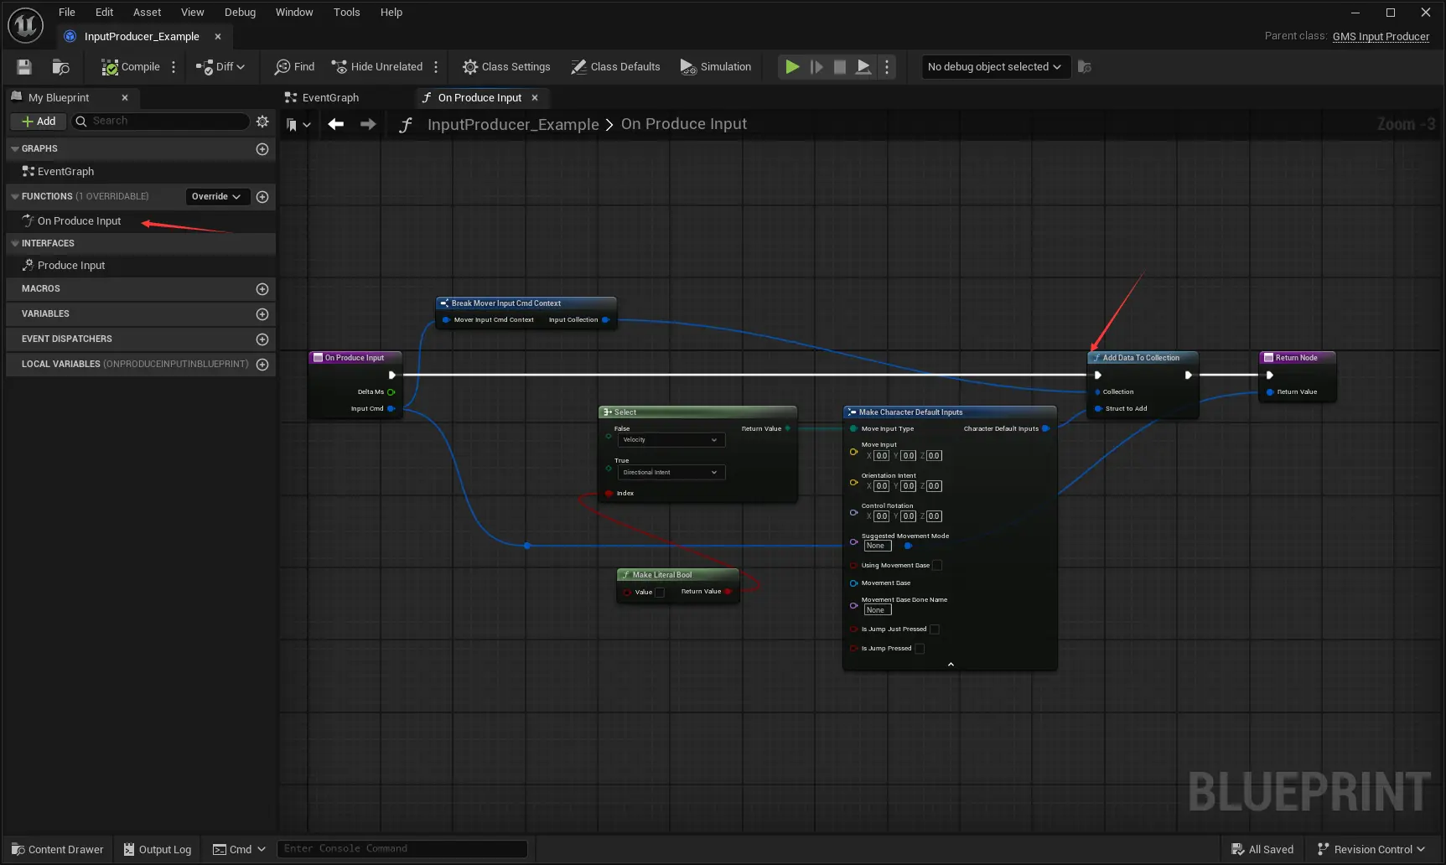Toggle Hide Unrelated nodes
The height and width of the screenshot is (865, 1446).
coord(377,67)
